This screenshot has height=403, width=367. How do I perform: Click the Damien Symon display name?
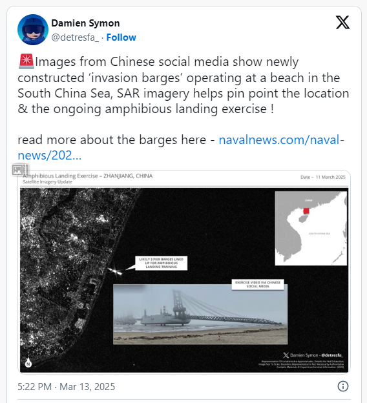[85, 23]
